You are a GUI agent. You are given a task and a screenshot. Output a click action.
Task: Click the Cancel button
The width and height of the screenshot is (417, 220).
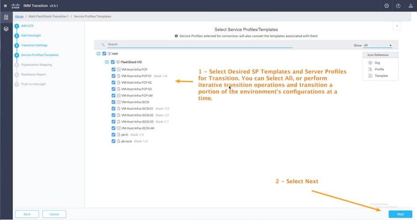(x=54, y=214)
